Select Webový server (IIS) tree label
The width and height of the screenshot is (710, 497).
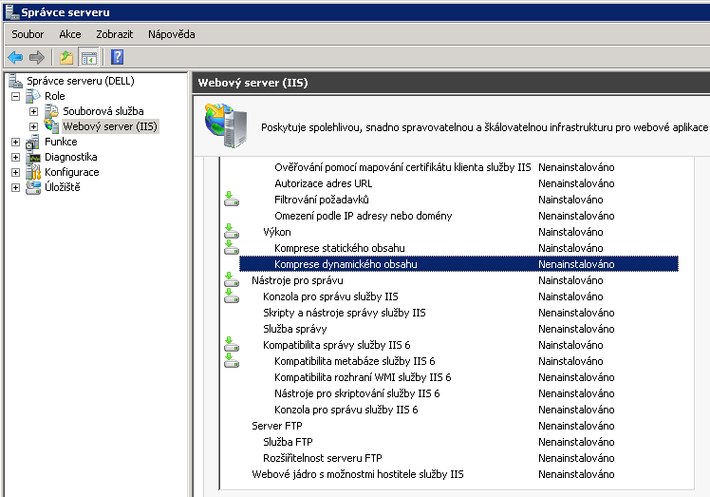[x=110, y=126]
